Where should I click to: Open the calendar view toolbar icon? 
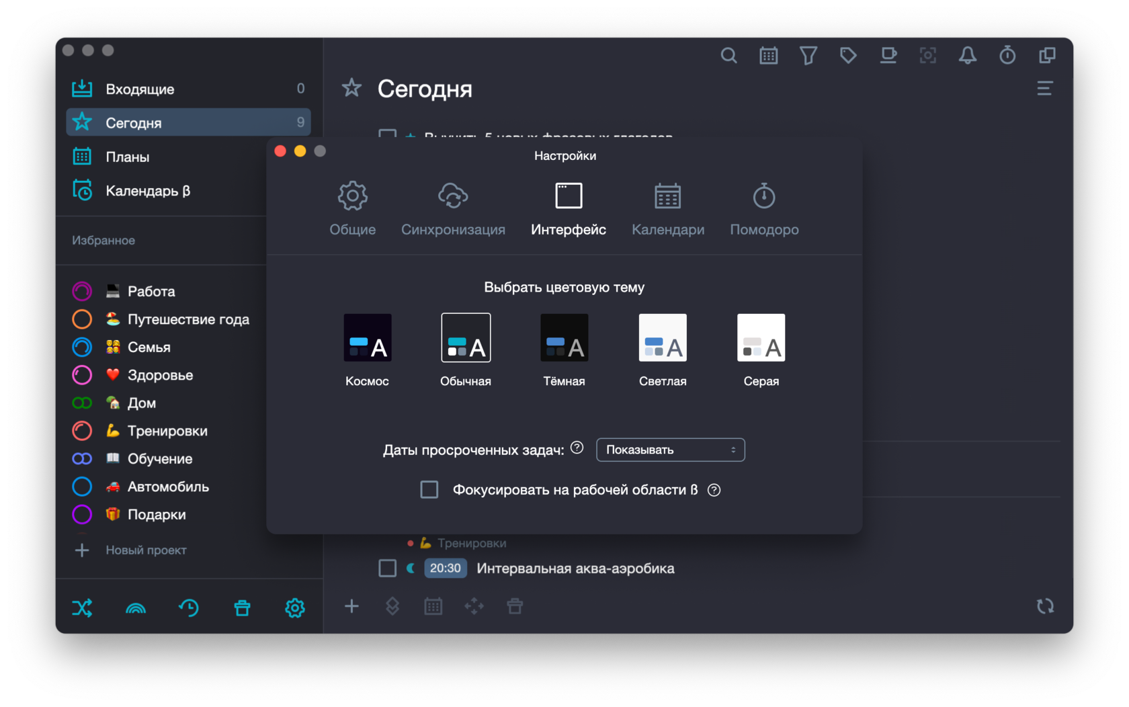(768, 55)
